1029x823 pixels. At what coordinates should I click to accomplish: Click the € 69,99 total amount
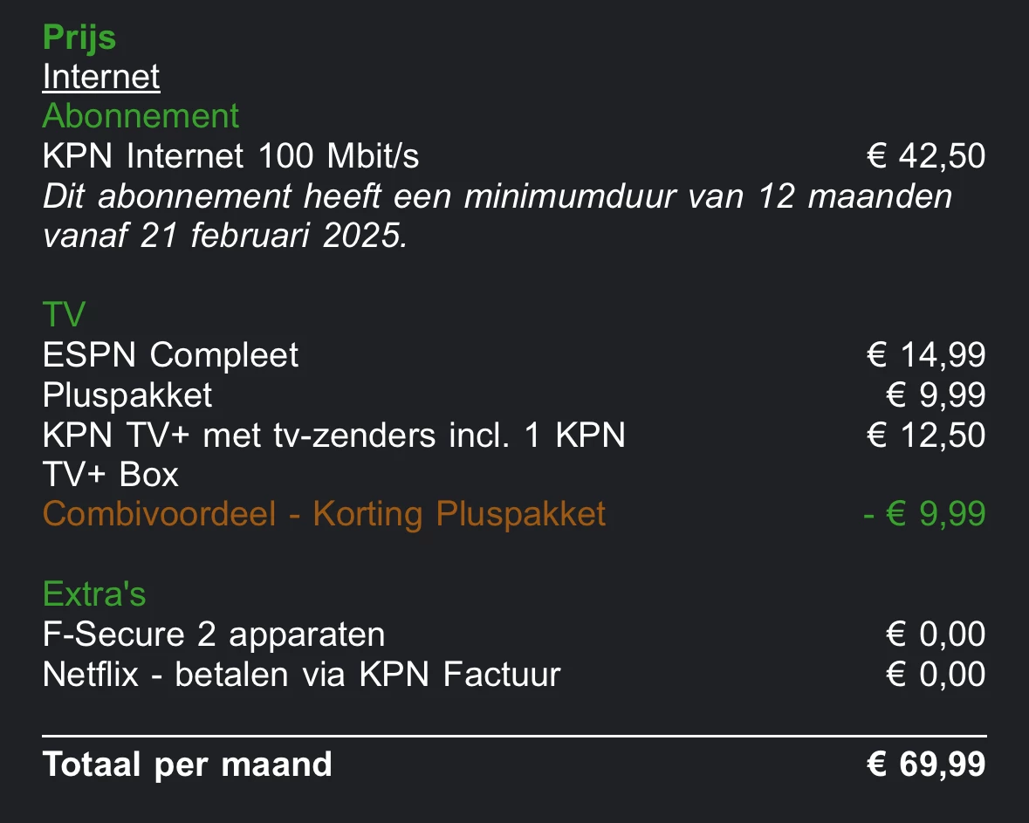pyautogui.click(x=926, y=765)
